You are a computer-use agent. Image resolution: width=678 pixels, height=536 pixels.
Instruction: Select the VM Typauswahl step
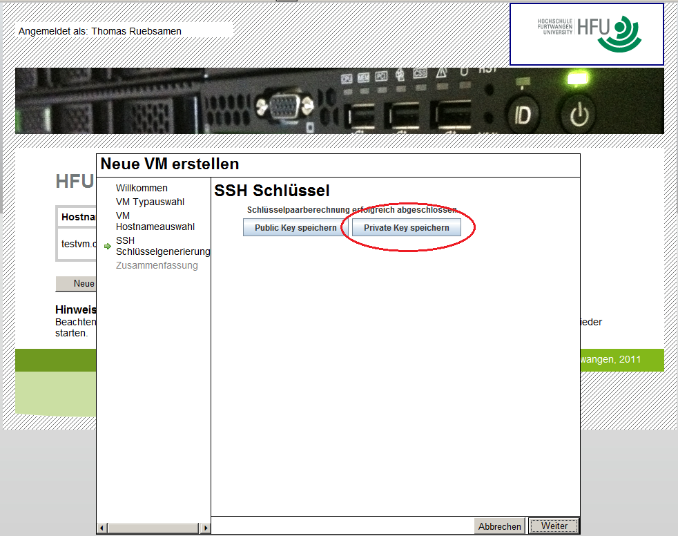(151, 202)
